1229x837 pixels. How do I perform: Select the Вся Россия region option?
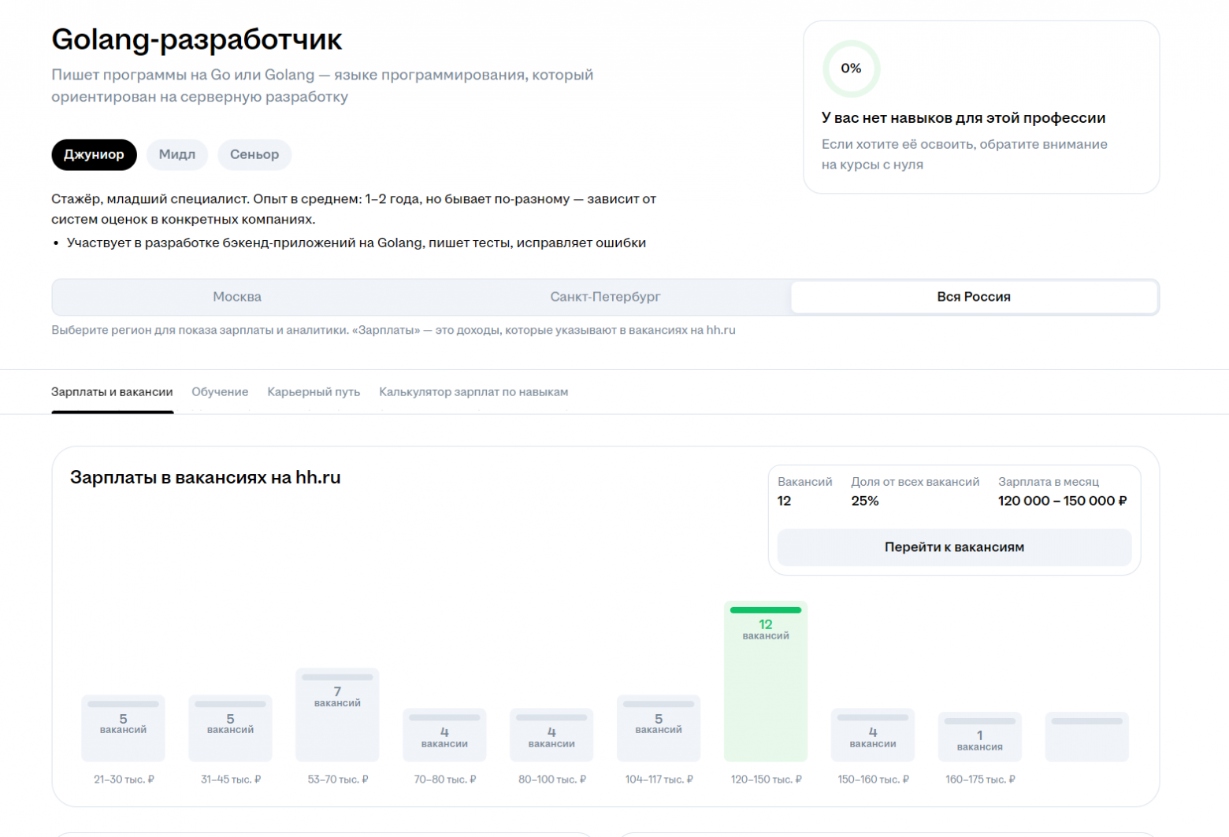(973, 297)
